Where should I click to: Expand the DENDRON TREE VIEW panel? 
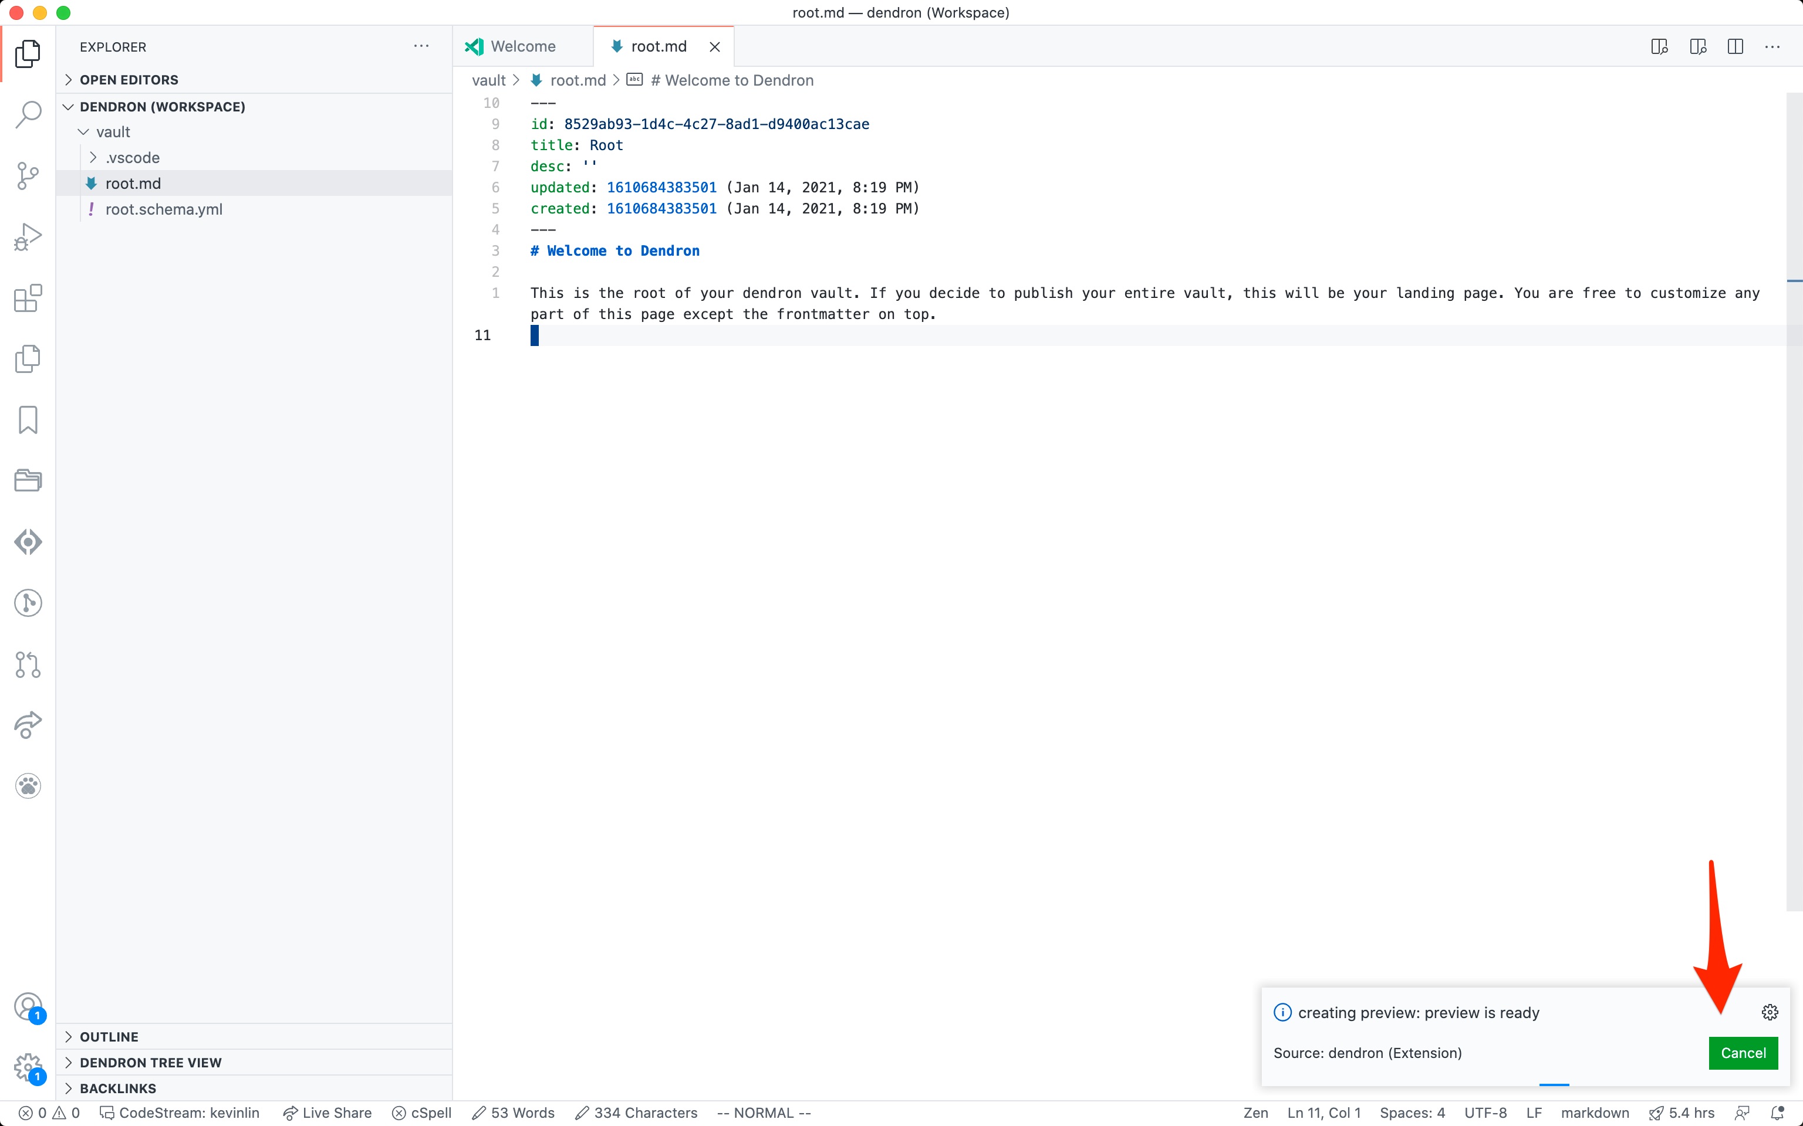(x=150, y=1063)
